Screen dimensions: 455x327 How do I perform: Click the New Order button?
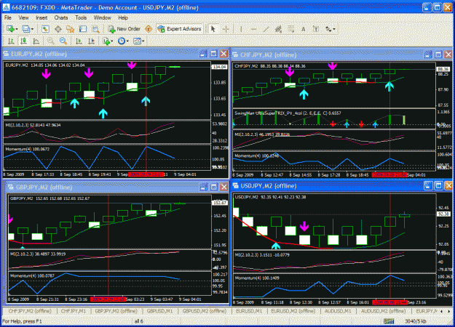(x=124, y=29)
